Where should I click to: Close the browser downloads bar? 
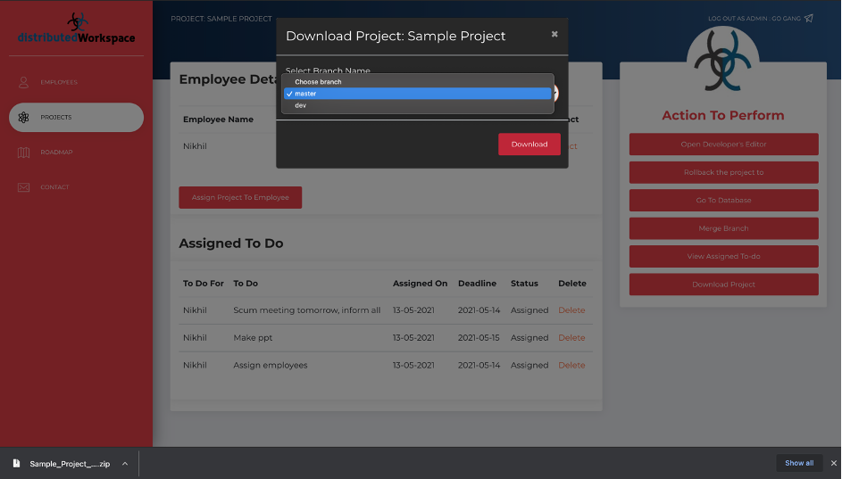pyautogui.click(x=833, y=463)
